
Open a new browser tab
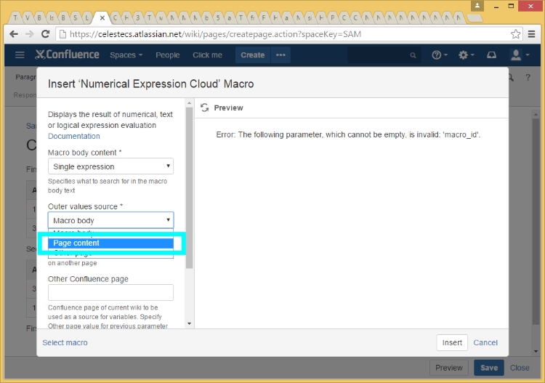coord(474,17)
